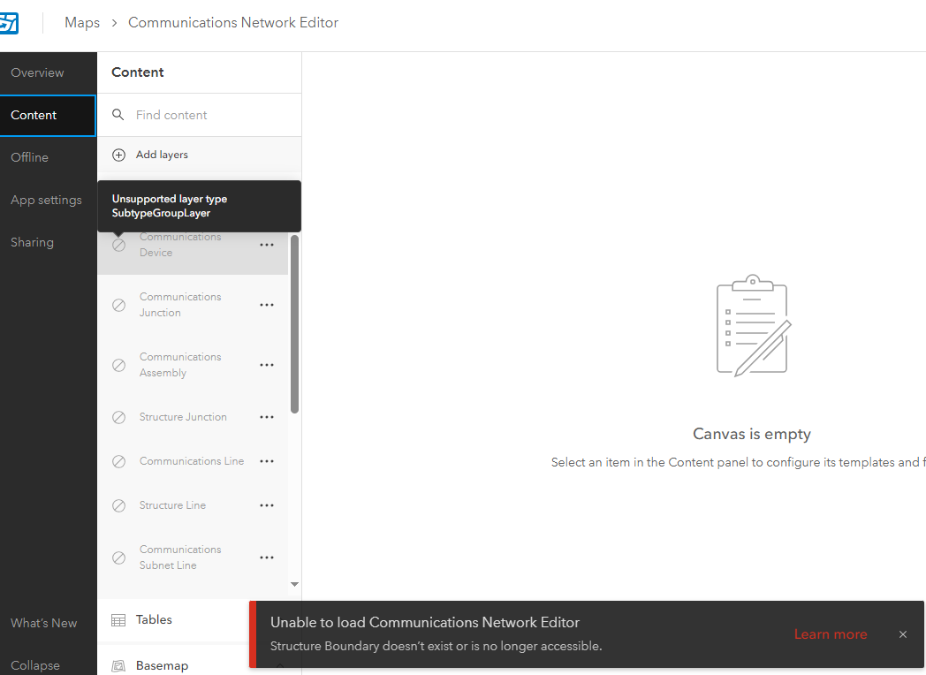Click Add layers button

click(200, 155)
